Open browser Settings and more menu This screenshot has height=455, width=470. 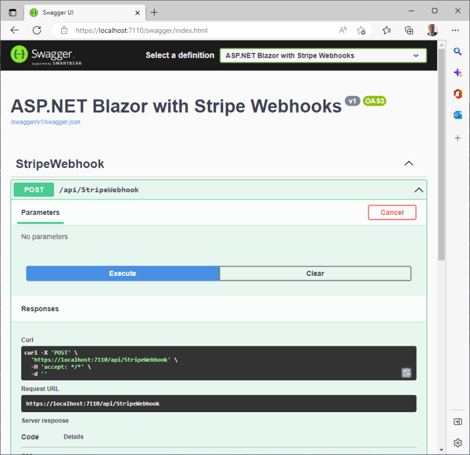tap(455, 31)
